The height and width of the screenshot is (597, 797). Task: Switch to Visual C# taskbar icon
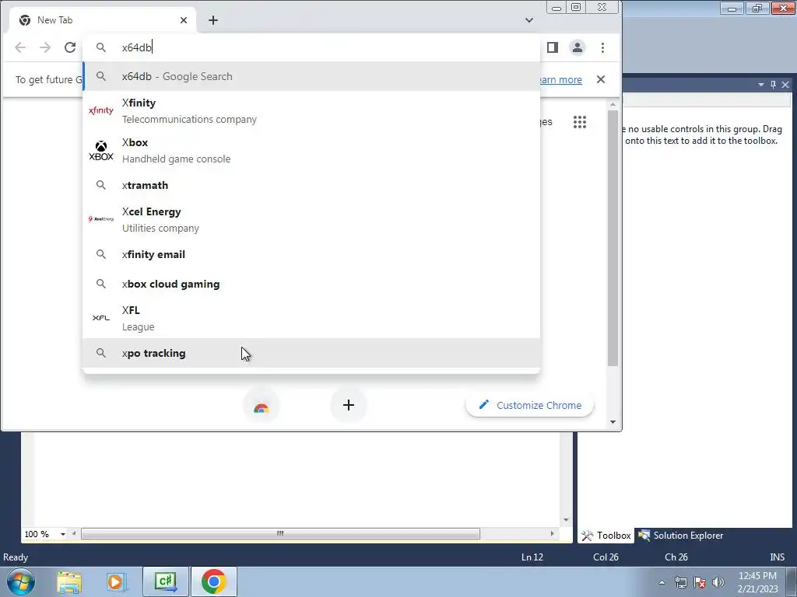coord(166,581)
